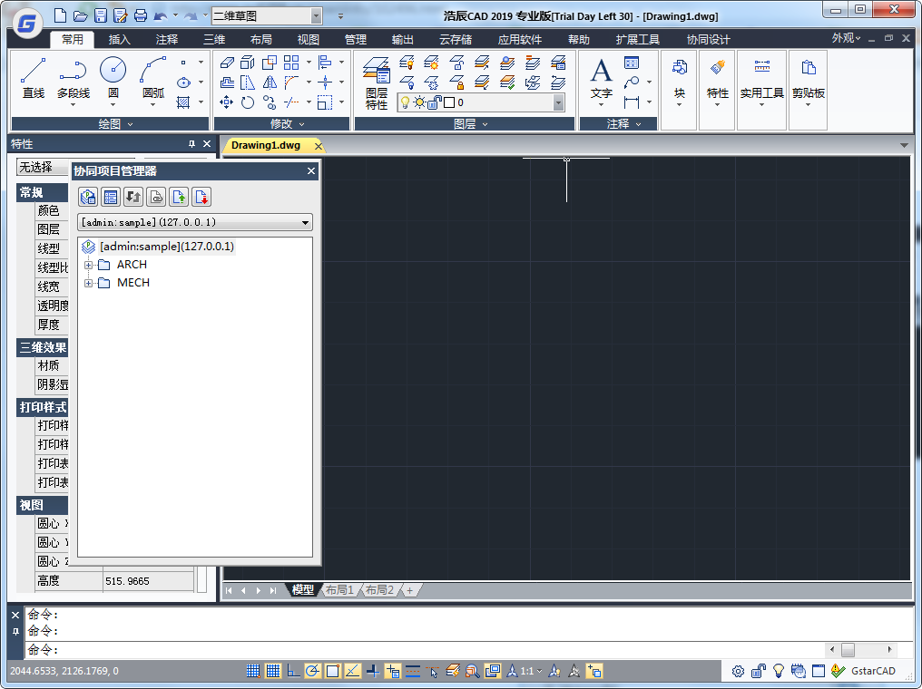The image size is (922, 689).
Task: Select the Fillet tool in modify panel
Action: [291, 82]
